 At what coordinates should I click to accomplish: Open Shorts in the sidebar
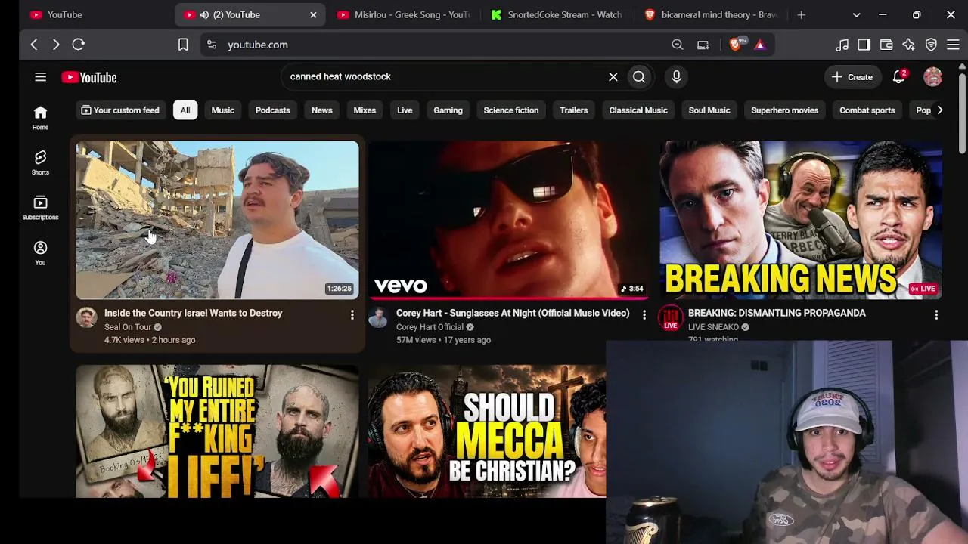[40, 162]
